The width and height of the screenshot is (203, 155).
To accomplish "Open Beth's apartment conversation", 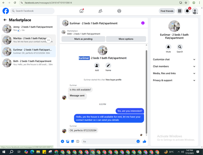I will coord(28,63).
